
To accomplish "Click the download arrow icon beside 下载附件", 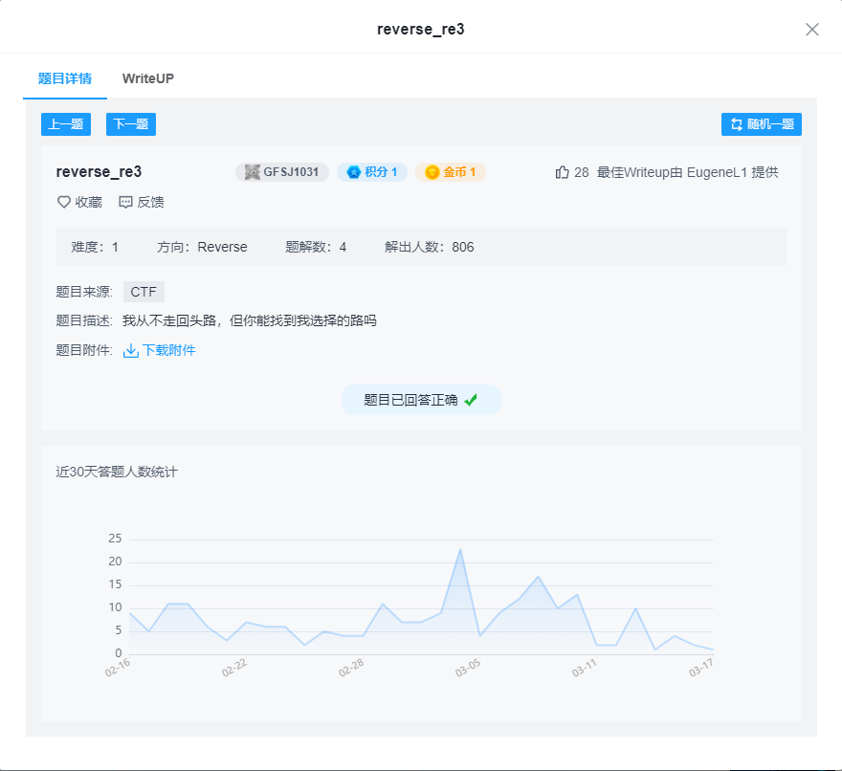I will click(x=131, y=350).
